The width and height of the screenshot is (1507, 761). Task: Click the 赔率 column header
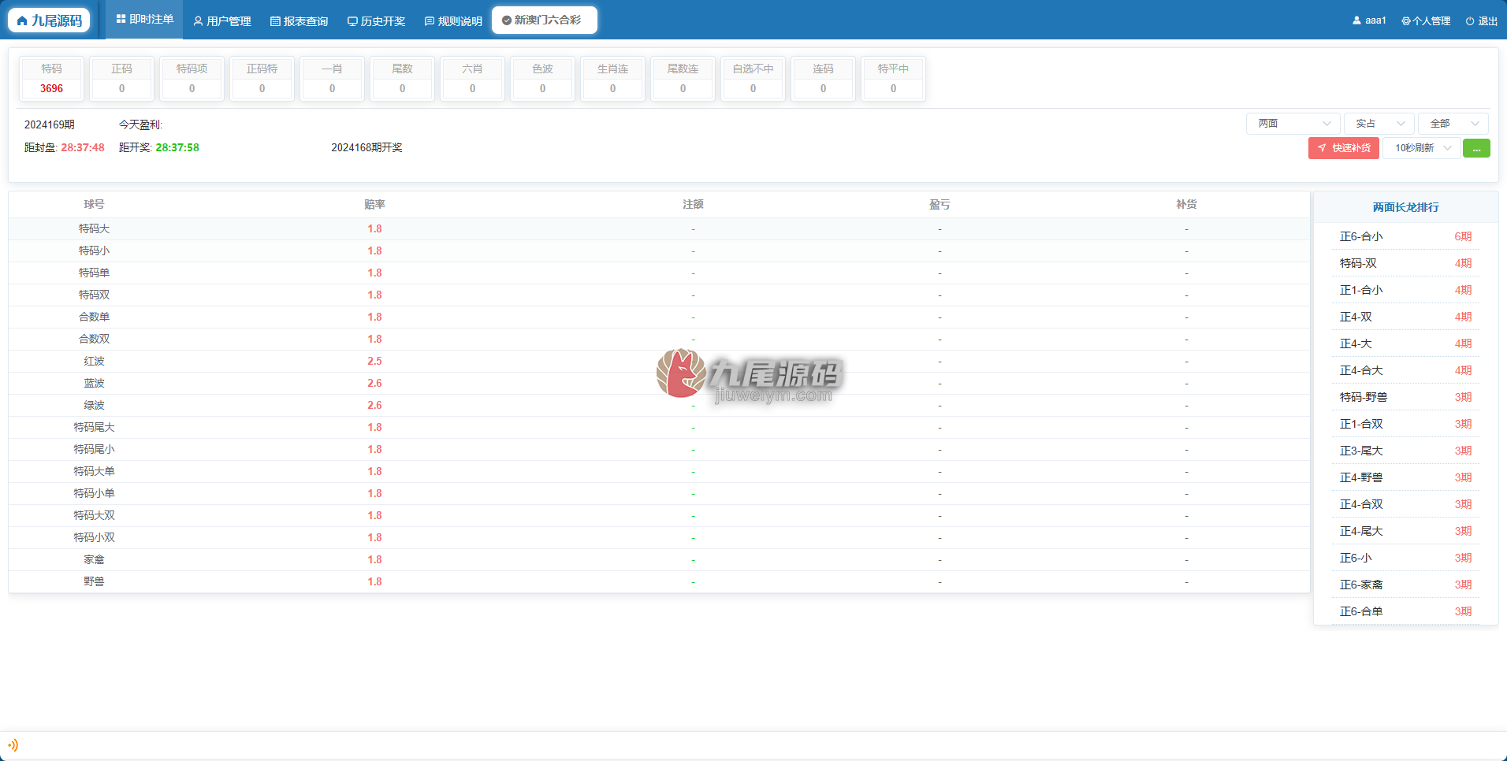(x=374, y=204)
